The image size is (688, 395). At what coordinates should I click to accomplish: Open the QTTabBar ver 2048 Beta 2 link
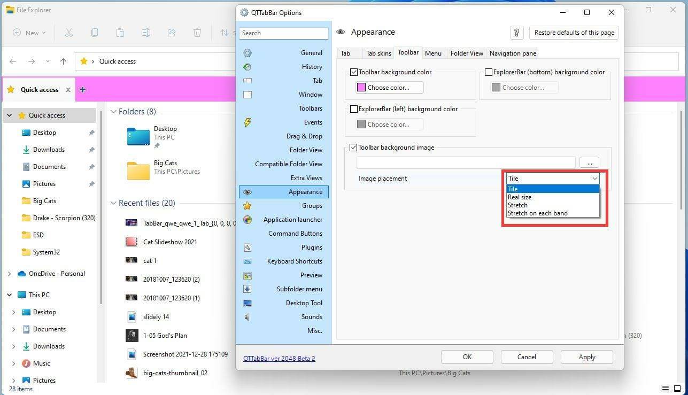pyautogui.click(x=279, y=358)
